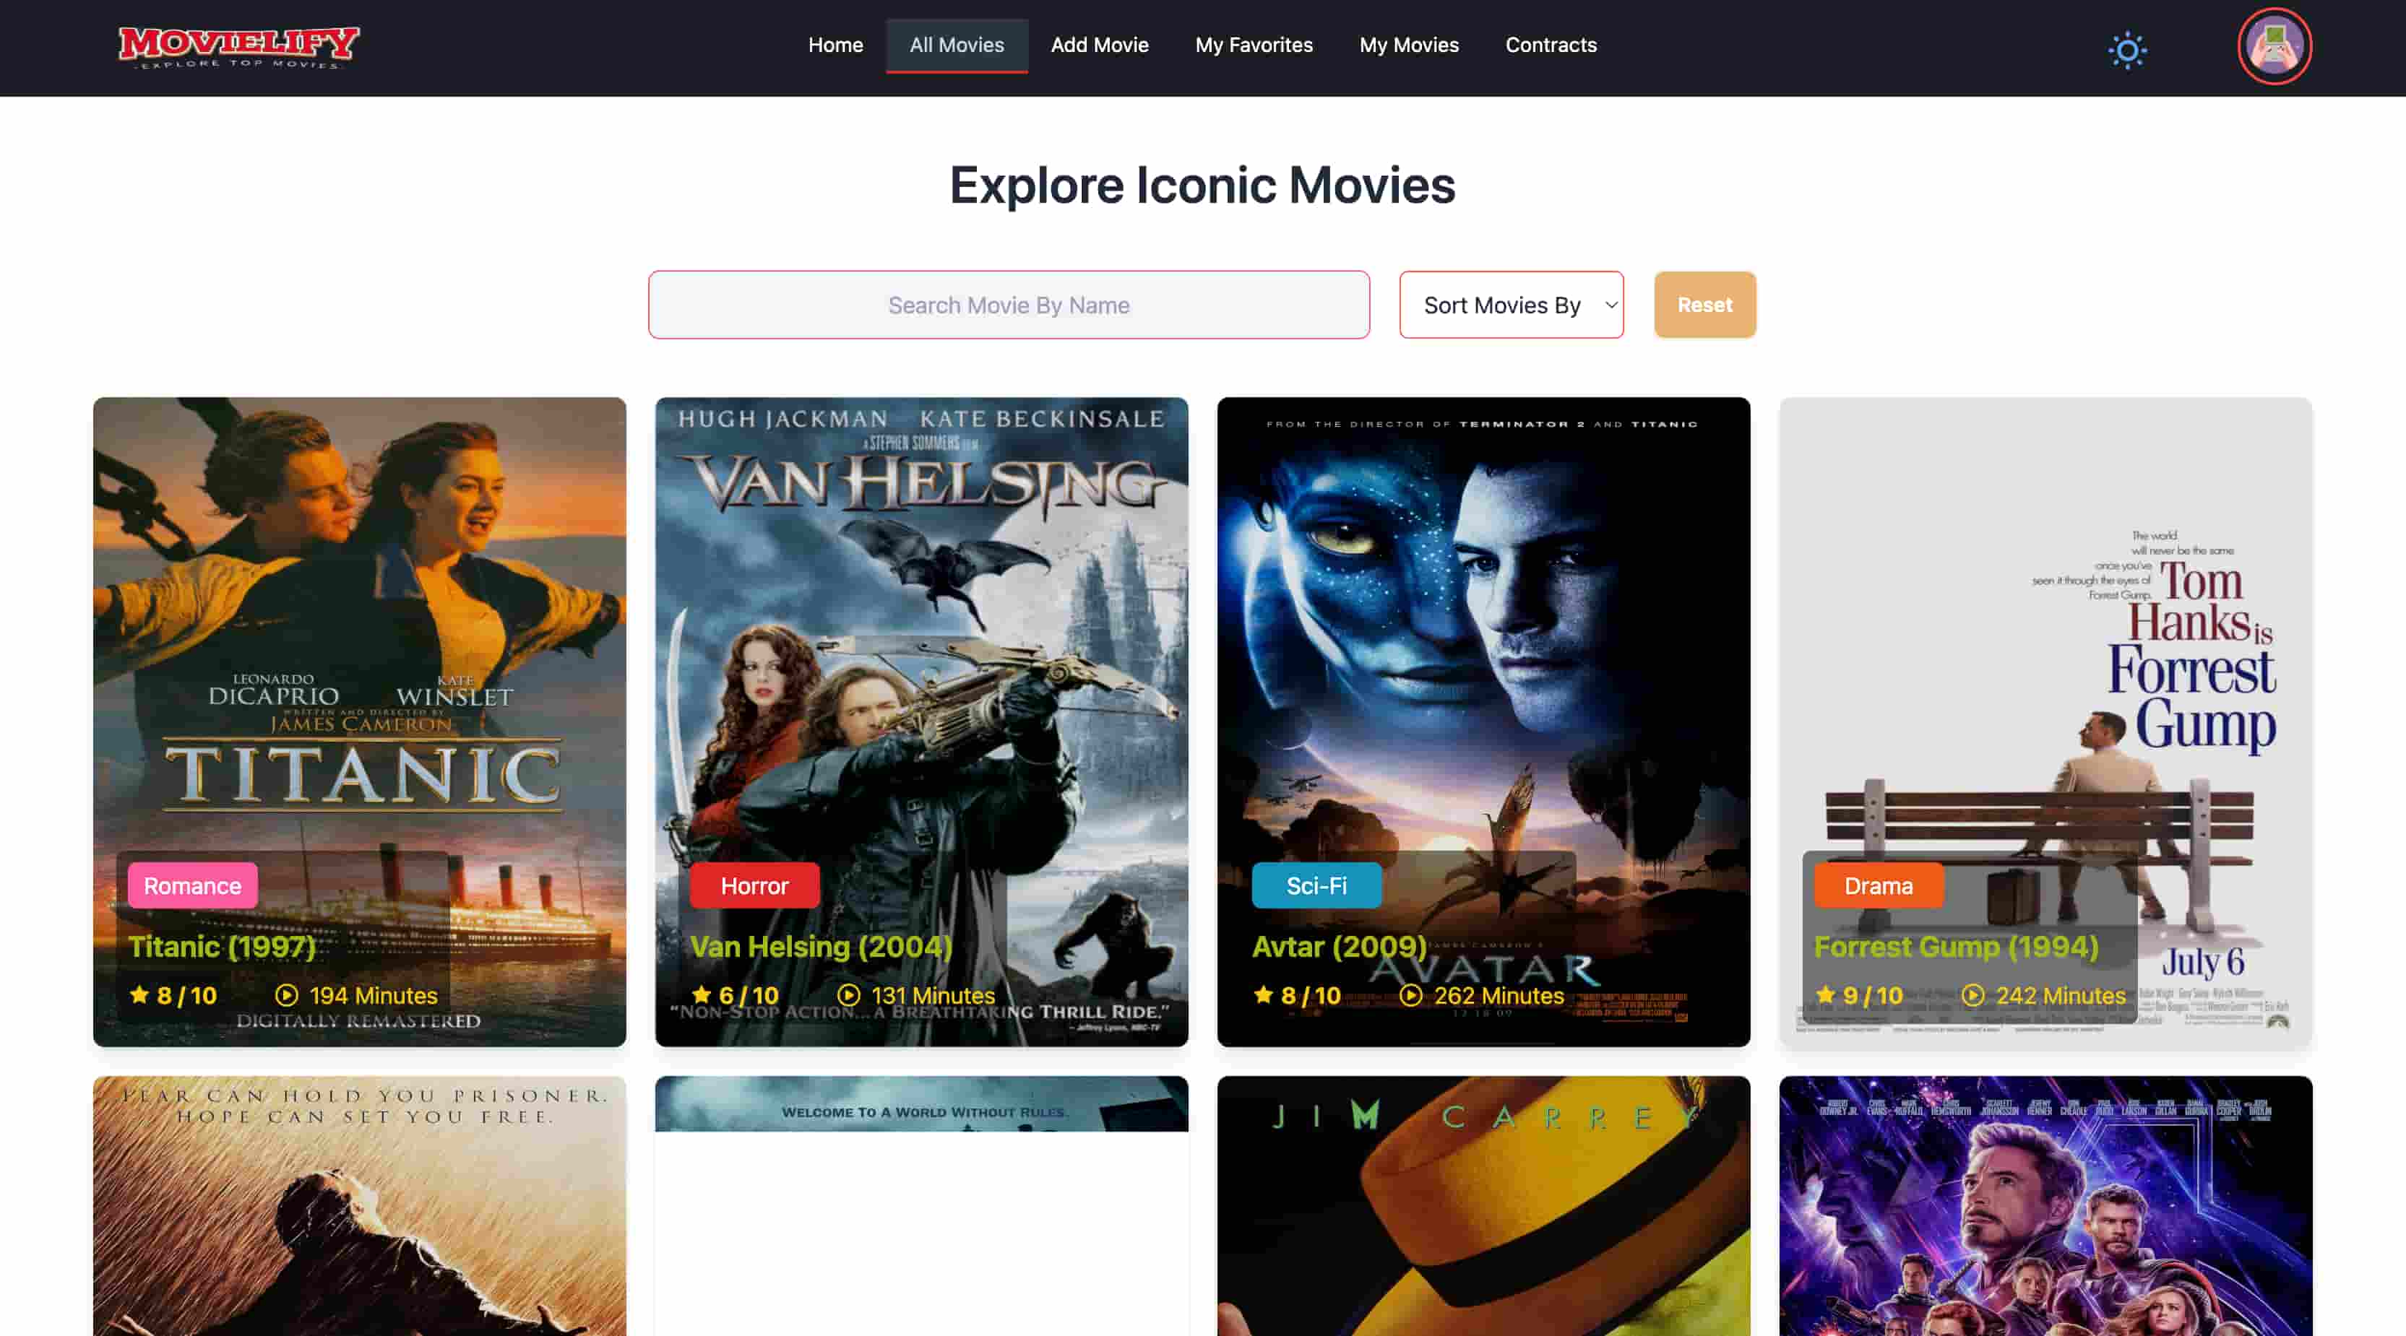
Task: Click the Avtar (2009) title
Action: (x=1340, y=947)
